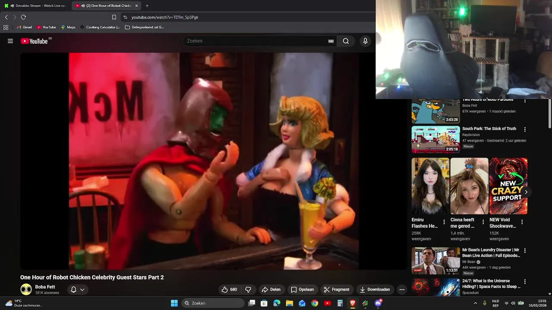View site settings icon beside URL

point(125,17)
